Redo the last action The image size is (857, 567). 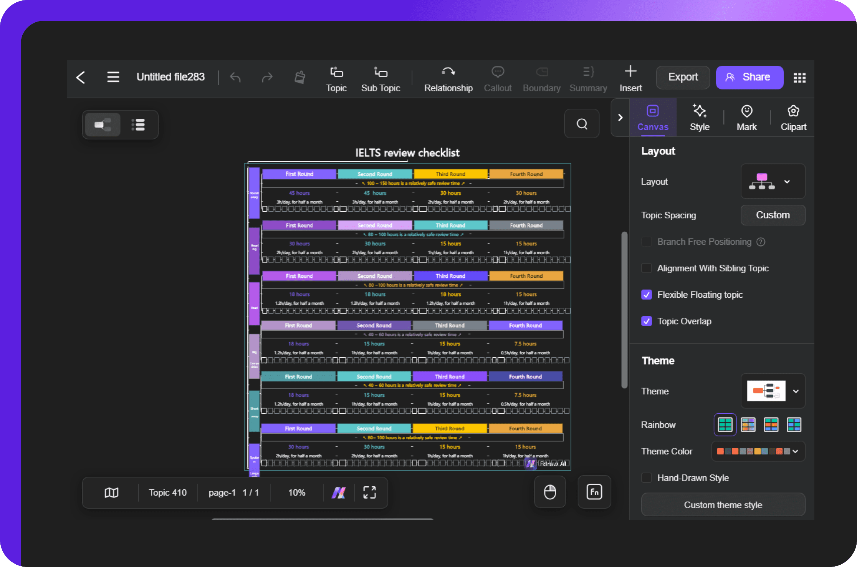pos(267,77)
